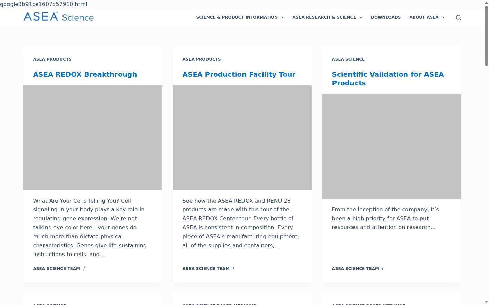Open ASEA Research & Science menu
This screenshot has width=489, height=305.
click(x=324, y=17)
